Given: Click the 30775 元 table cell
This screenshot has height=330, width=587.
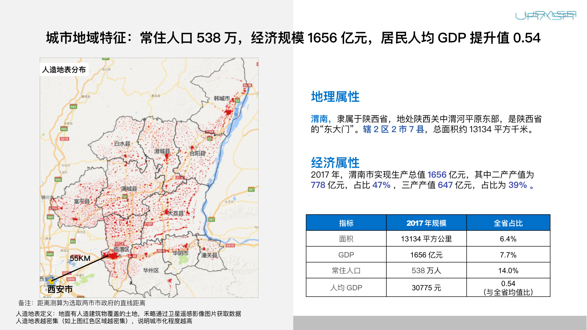Looking at the screenshot, I should [426, 288].
